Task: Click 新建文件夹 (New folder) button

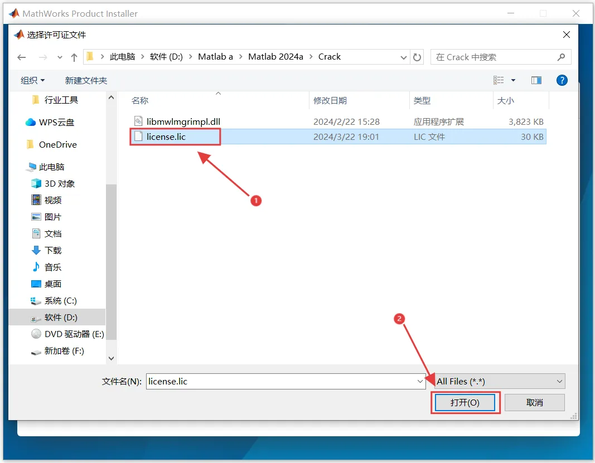Action: [86, 80]
